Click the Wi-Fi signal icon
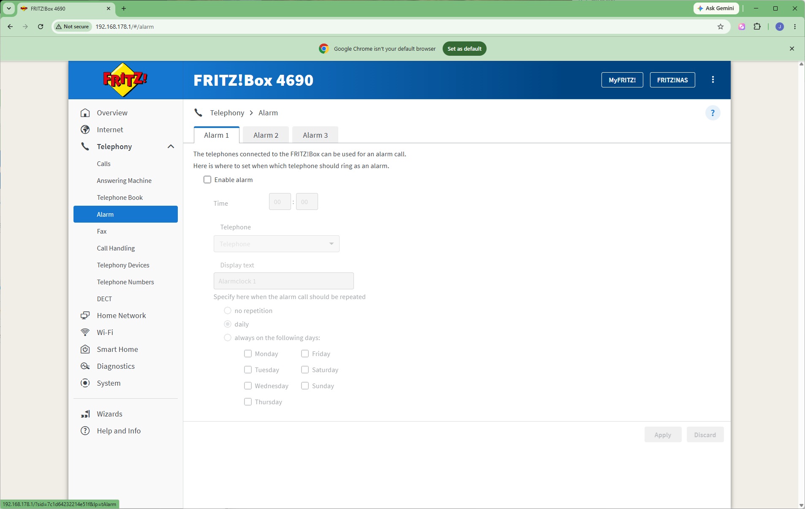The width and height of the screenshot is (805, 509). pos(85,332)
